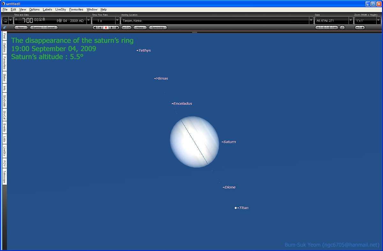Open the LiveSky menu

[61, 10]
